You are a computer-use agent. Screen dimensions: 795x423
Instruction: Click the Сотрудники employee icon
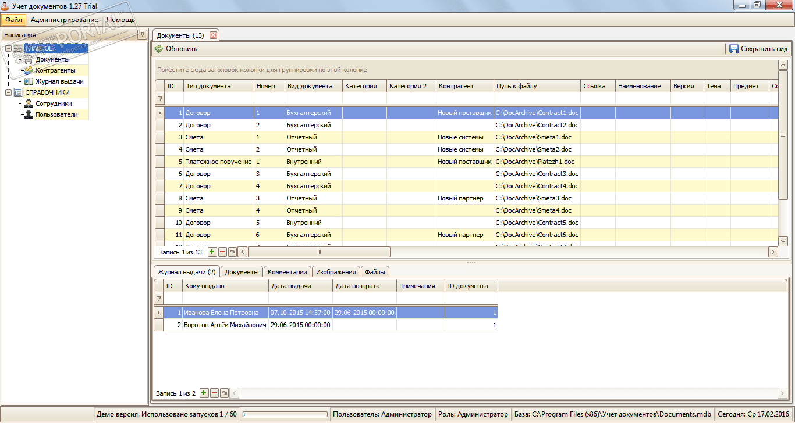29,103
